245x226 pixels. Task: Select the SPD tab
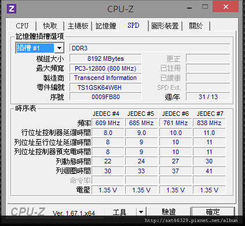coord(134,25)
